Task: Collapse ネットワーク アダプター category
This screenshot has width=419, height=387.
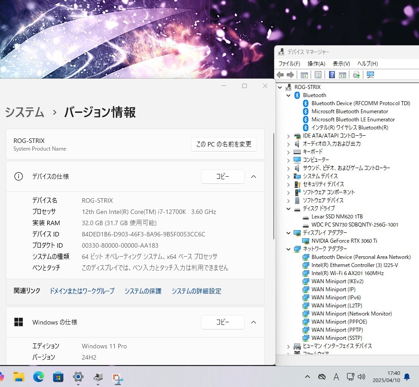Action: click(x=288, y=249)
